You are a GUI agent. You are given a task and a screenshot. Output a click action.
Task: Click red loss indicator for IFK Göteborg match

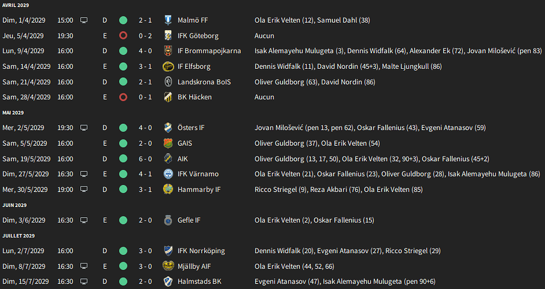coord(123,35)
